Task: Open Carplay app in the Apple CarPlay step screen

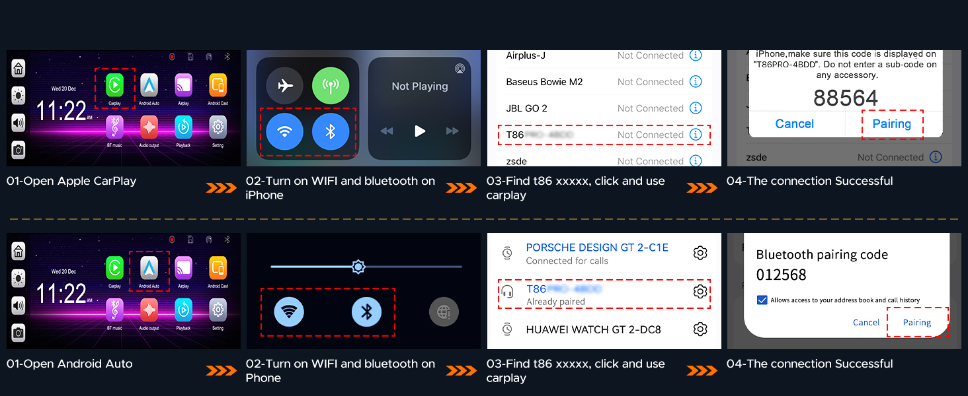Action: tap(115, 84)
